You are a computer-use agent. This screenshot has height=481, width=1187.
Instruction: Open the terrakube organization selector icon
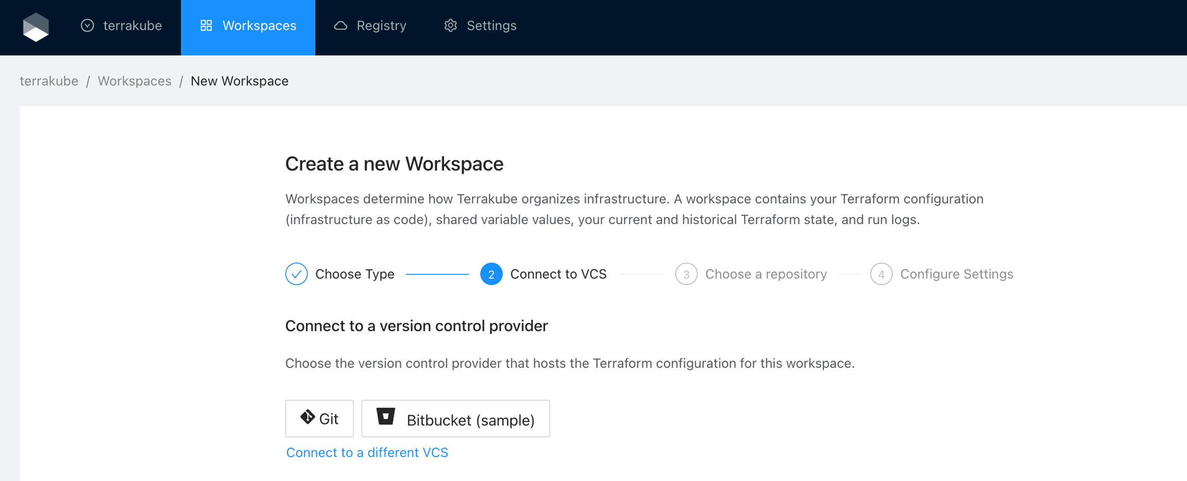(x=88, y=26)
